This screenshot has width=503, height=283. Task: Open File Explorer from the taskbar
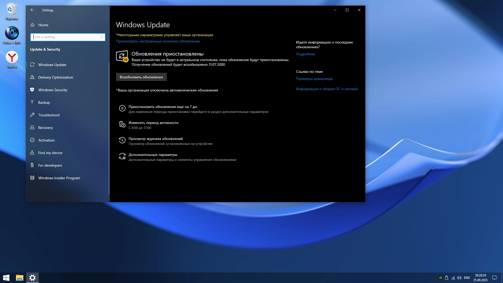click(20, 278)
